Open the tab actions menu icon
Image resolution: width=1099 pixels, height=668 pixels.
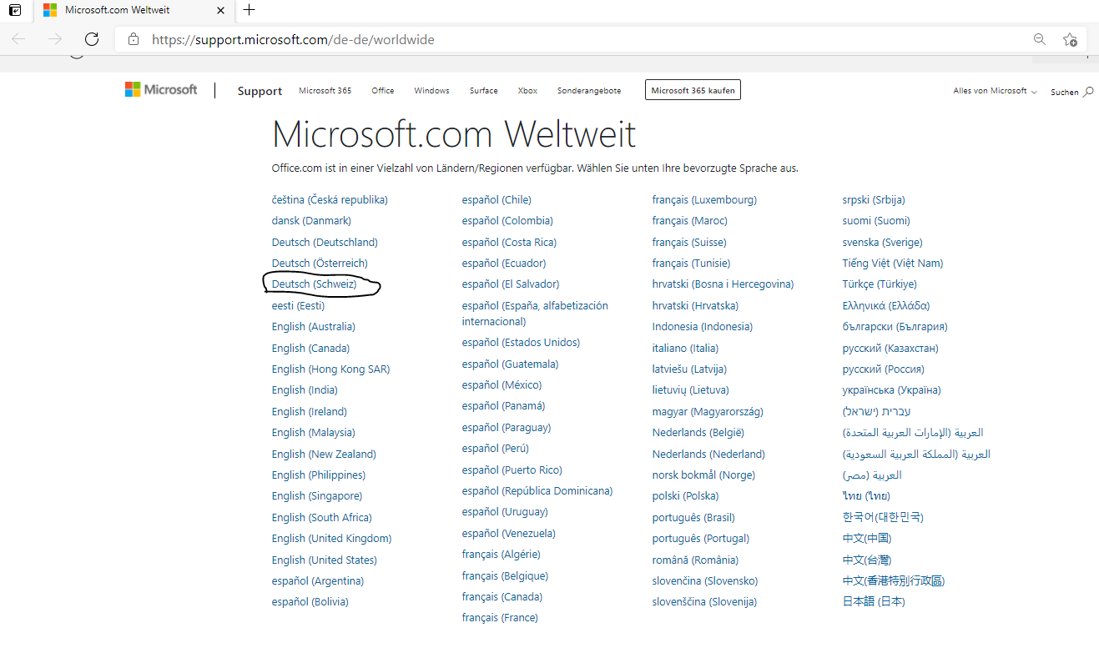point(15,11)
